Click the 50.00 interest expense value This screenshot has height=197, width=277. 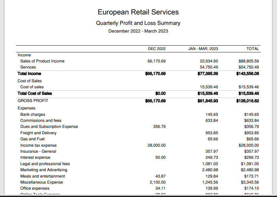161,157
